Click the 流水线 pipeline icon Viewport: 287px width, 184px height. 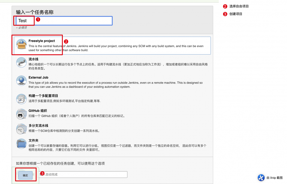click(21, 62)
